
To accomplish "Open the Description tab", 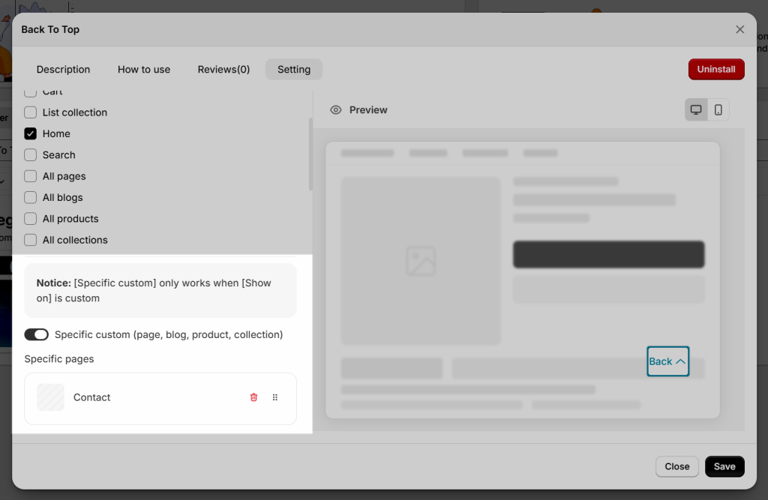I will coord(63,70).
